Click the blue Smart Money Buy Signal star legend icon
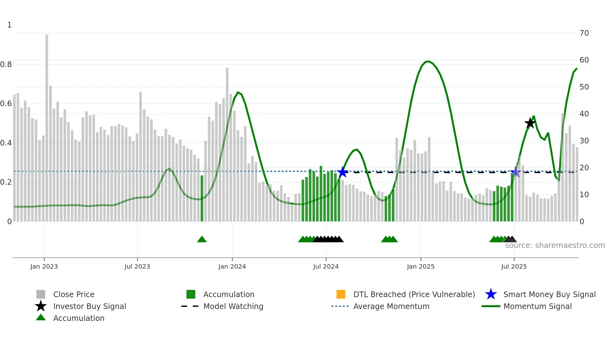 [x=491, y=294]
